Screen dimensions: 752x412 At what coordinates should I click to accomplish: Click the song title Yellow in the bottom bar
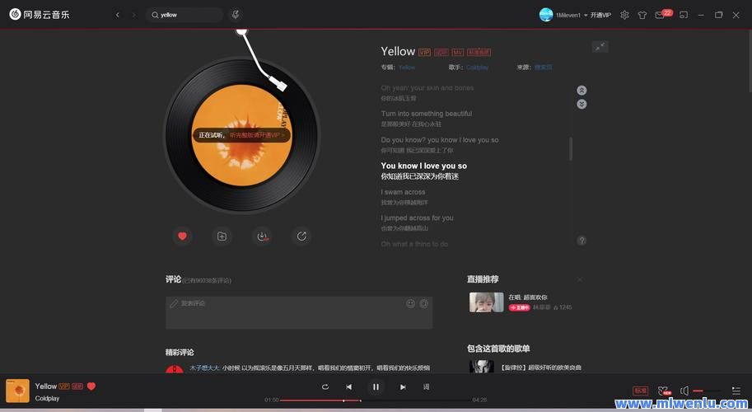click(46, 386)
